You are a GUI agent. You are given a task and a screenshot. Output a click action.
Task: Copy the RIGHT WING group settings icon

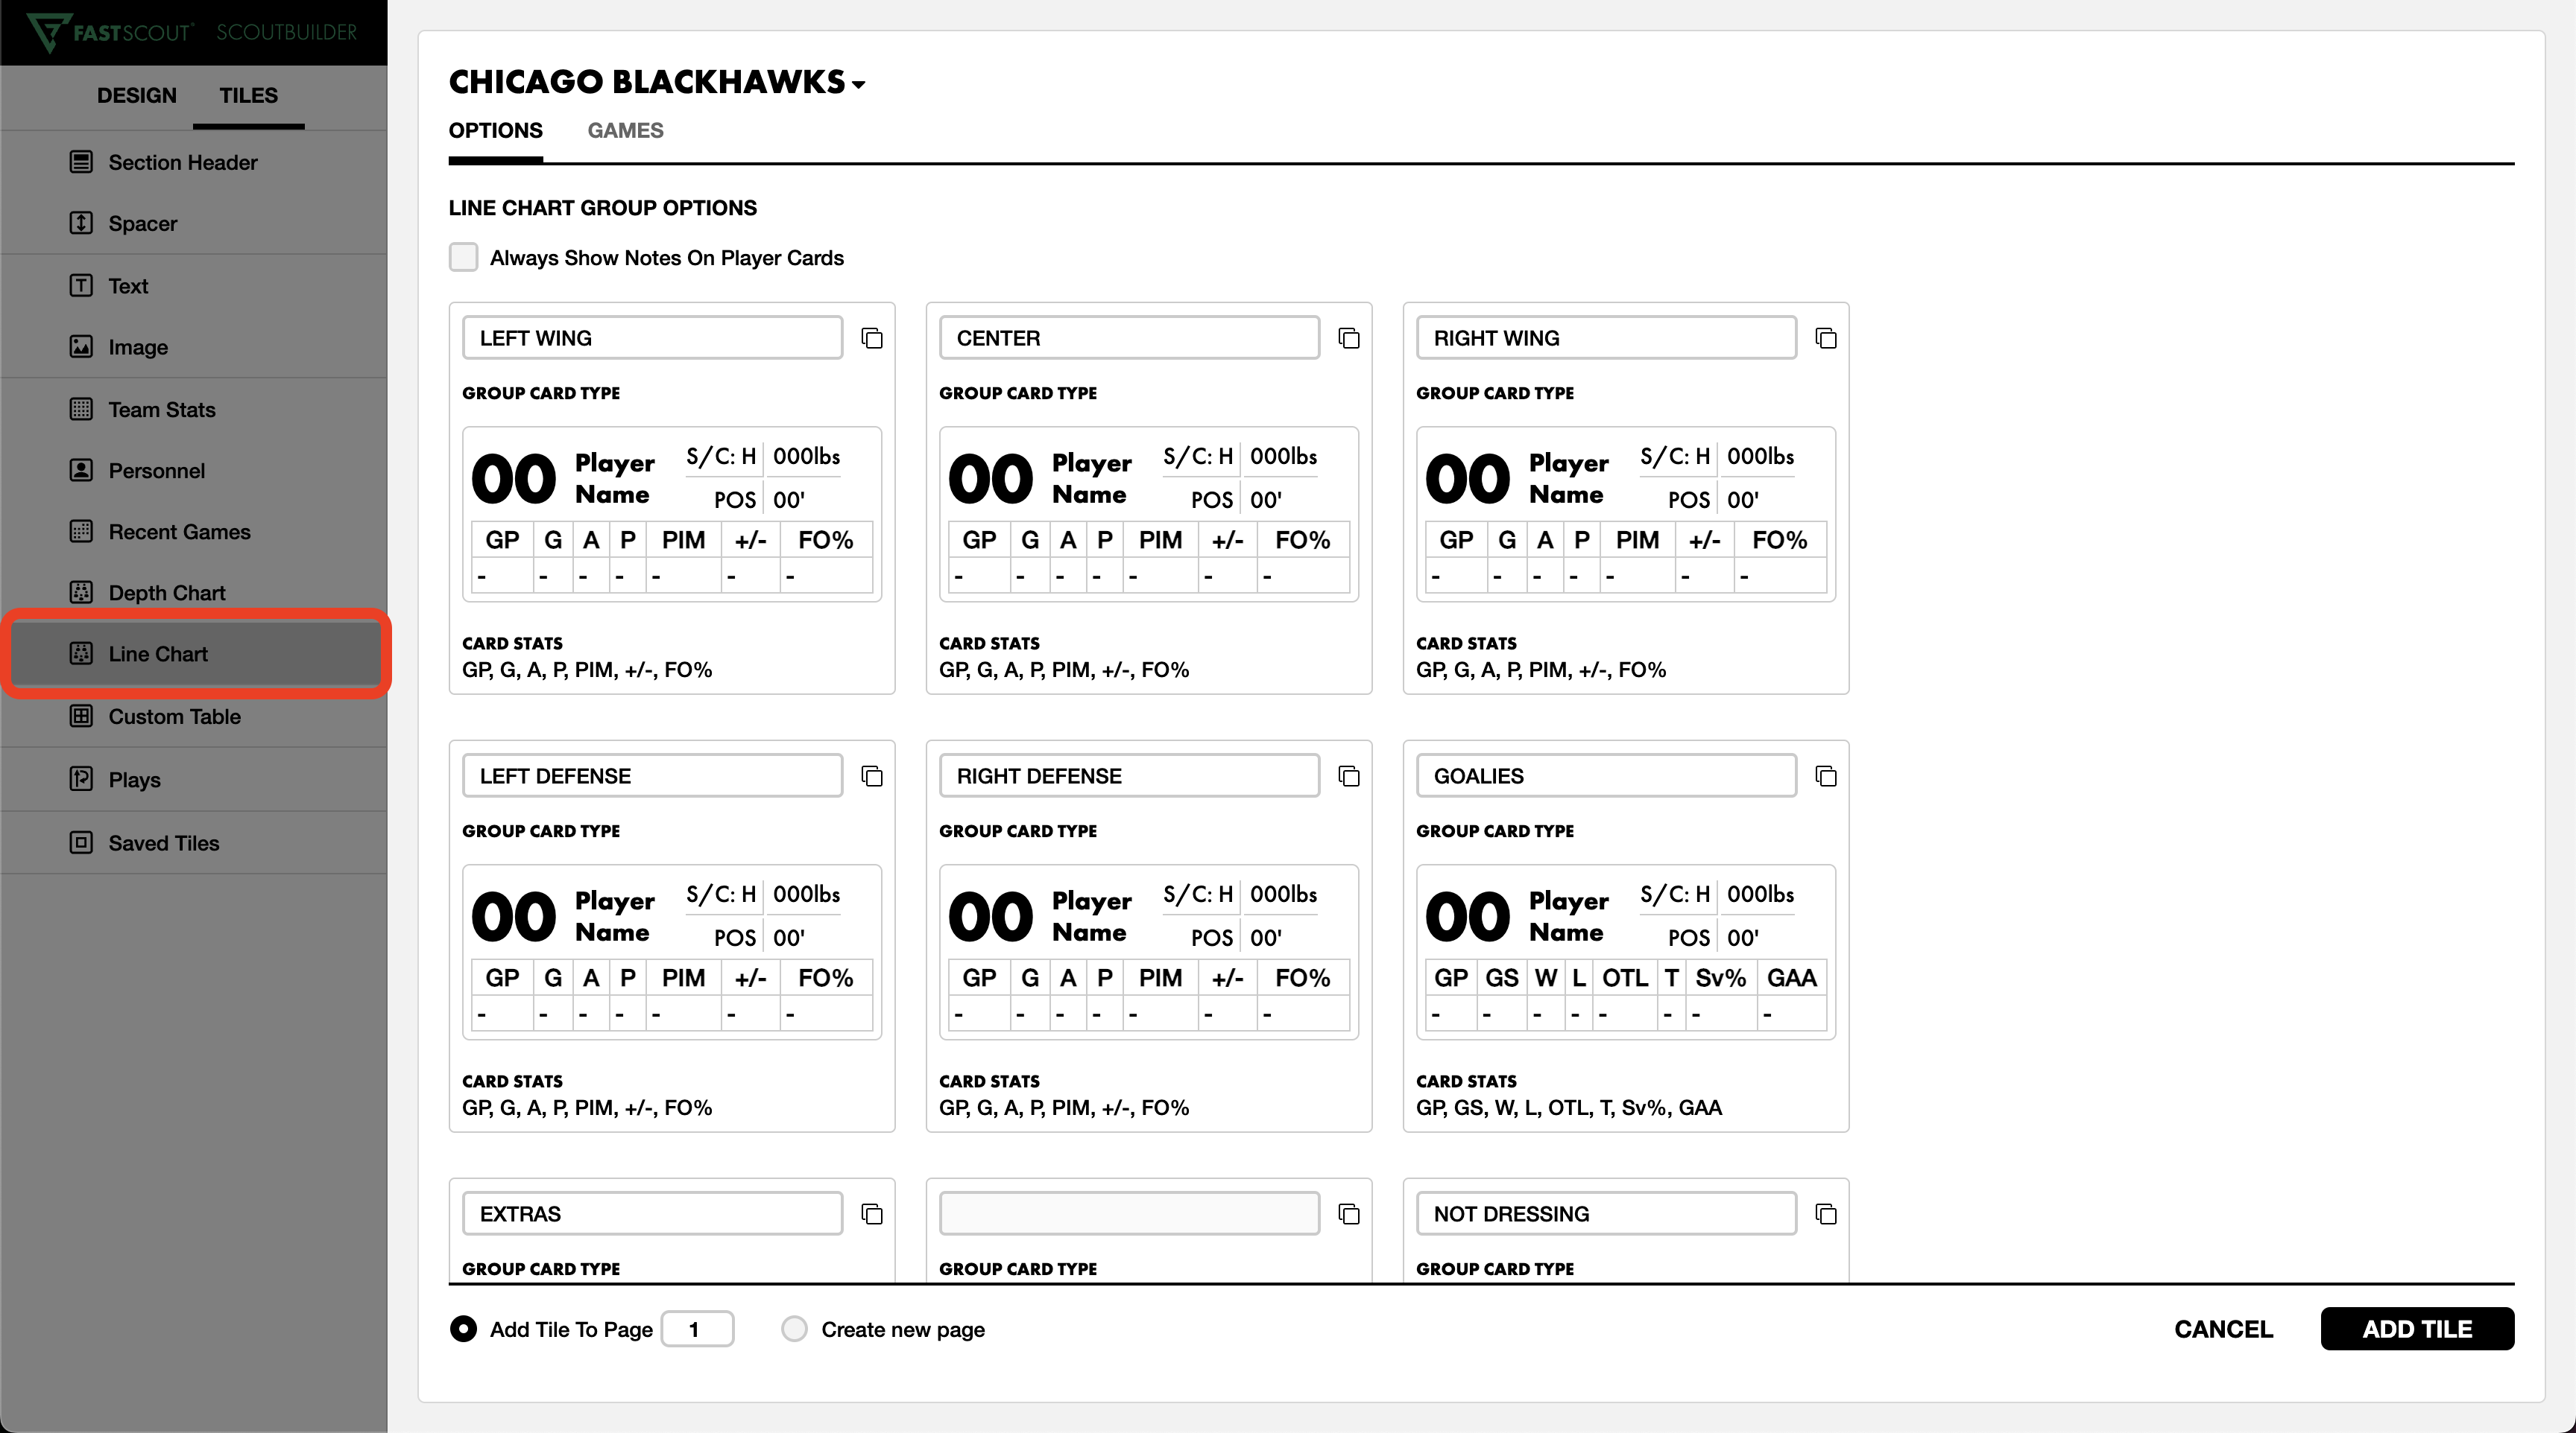tap(1826, 339)
